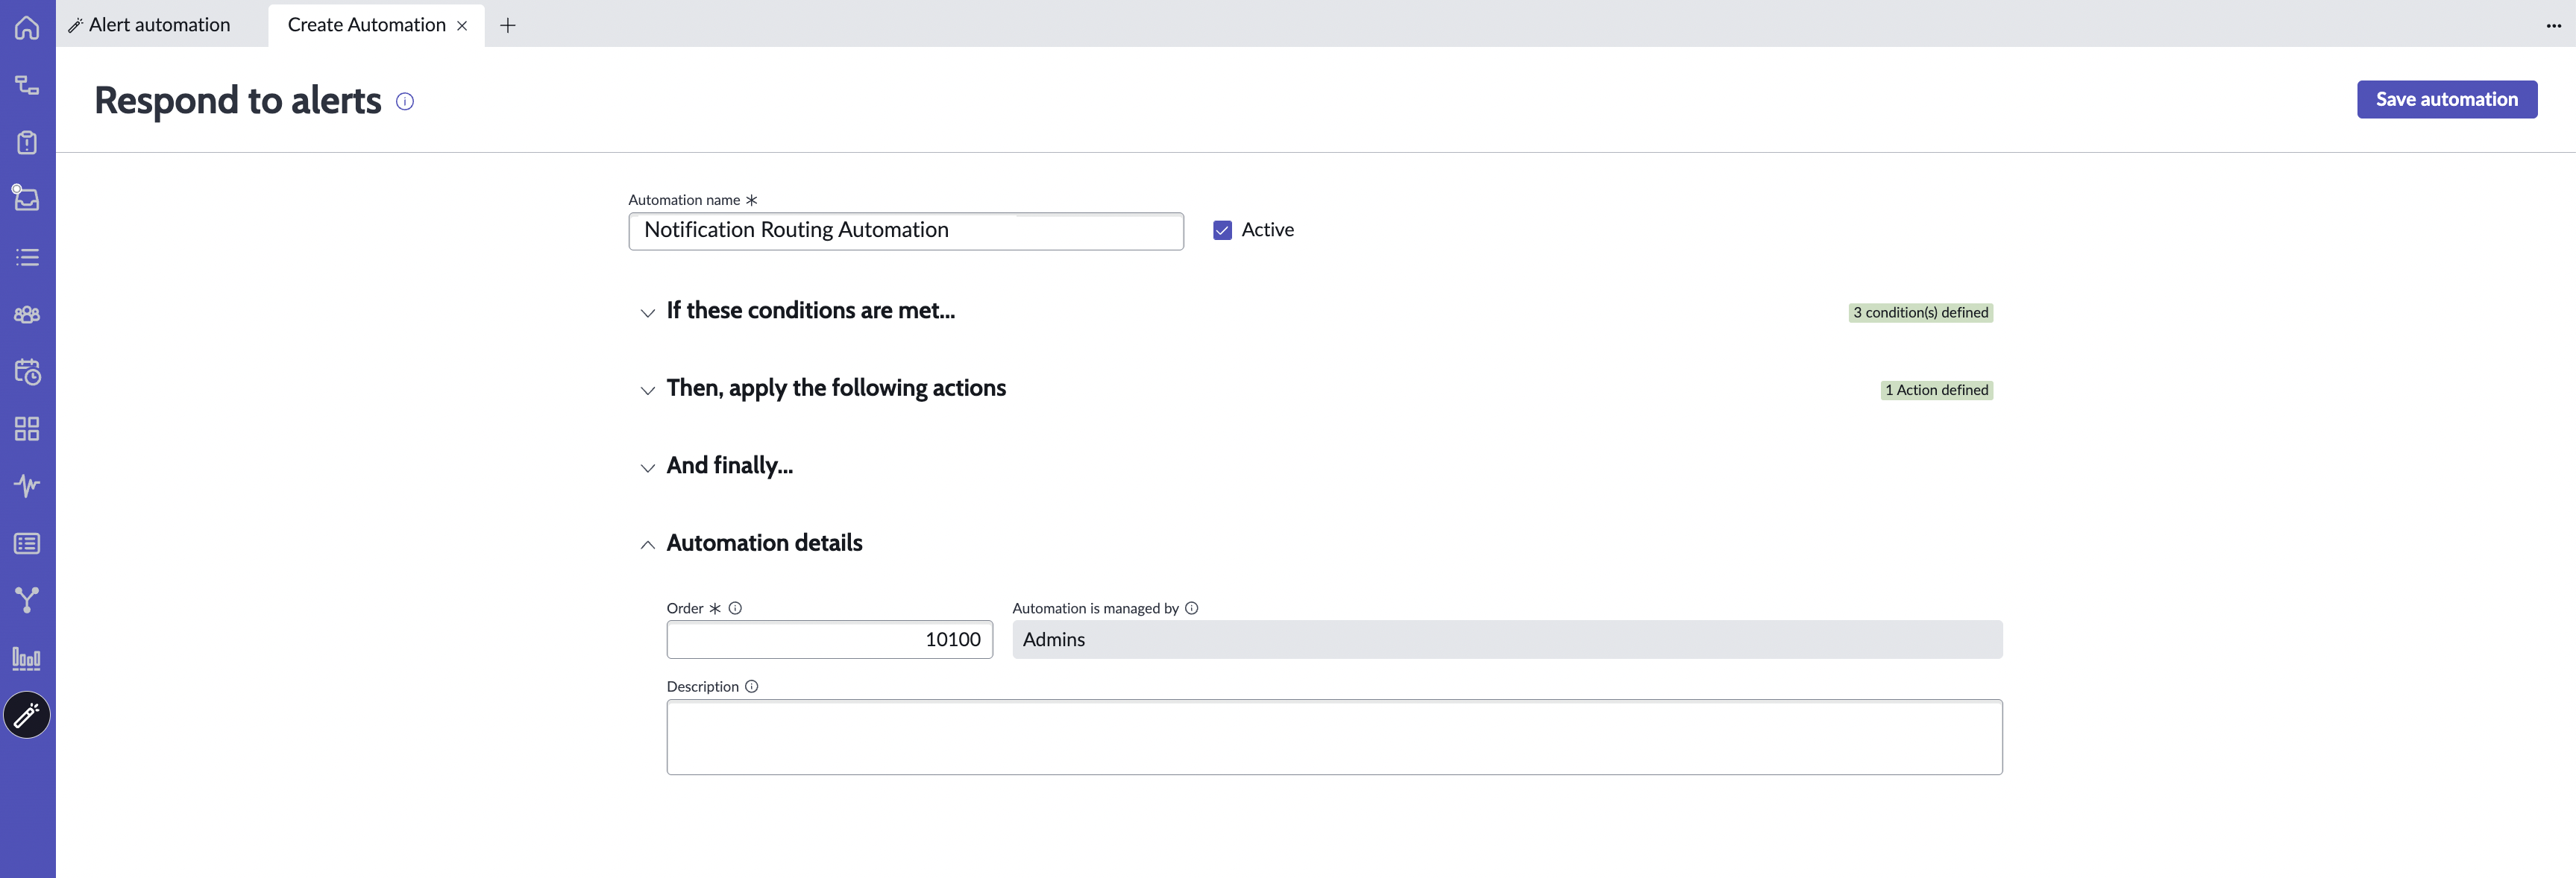
Task: Click the 1 Action defined badge
Action: tap(1936, 391)
